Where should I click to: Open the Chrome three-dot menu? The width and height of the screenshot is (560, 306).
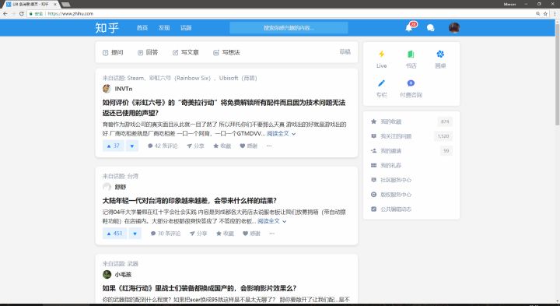[555, 13]
